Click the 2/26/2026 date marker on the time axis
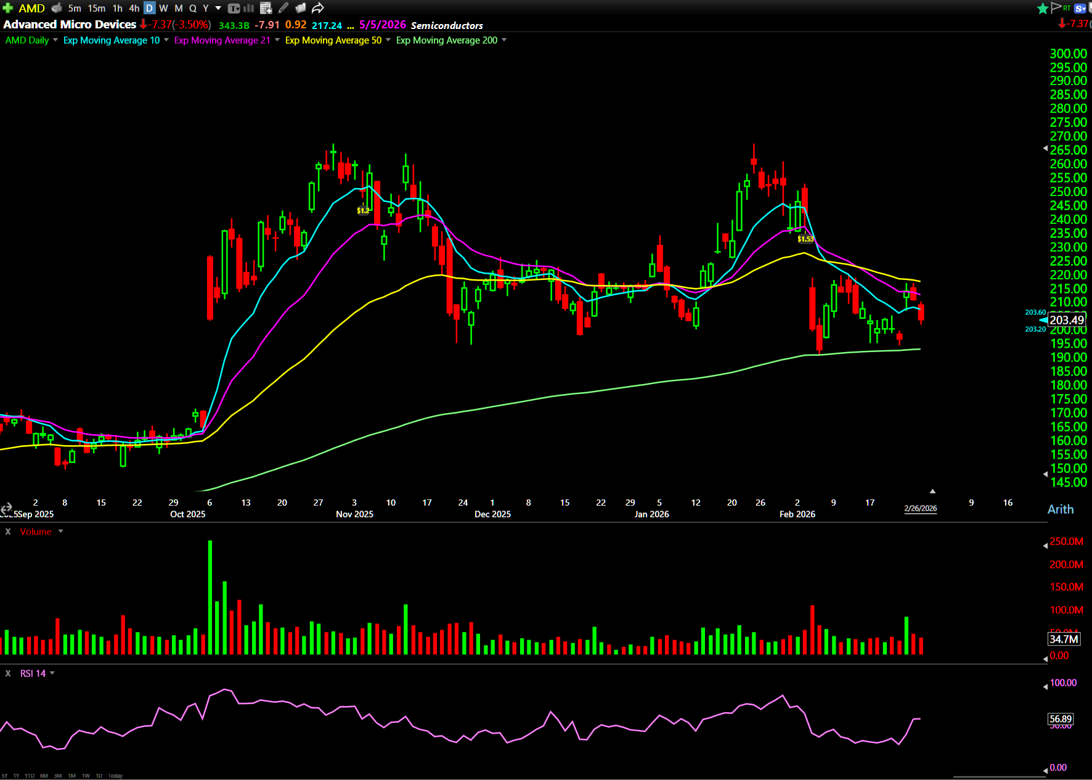The width and height of the screenshot is (1092, 780). [920, 509]
